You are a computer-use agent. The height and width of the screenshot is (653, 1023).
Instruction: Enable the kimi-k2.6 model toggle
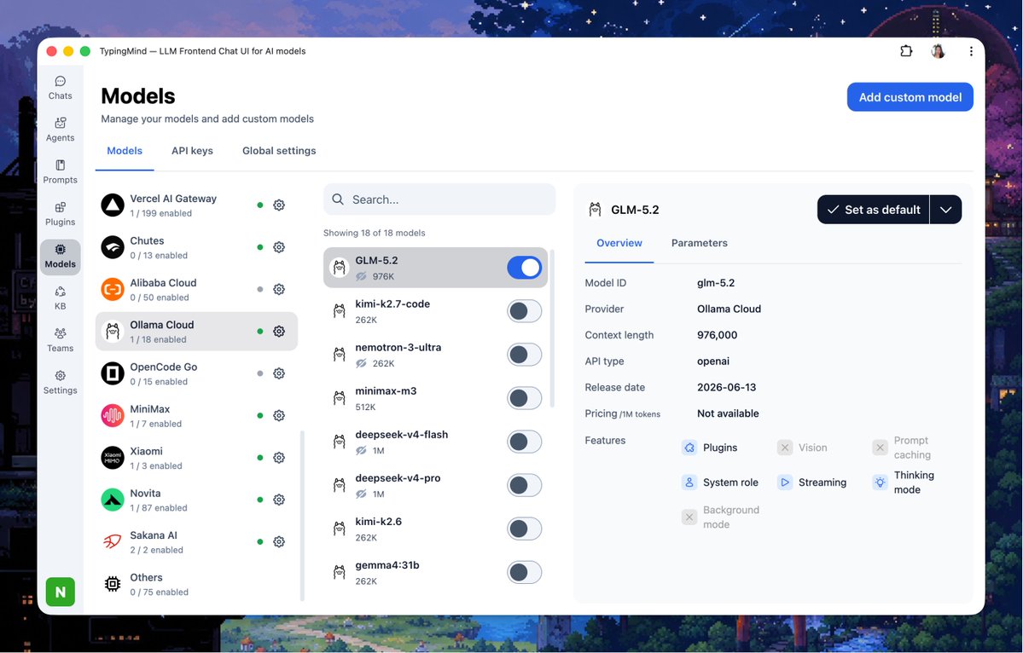pos(524,529)
